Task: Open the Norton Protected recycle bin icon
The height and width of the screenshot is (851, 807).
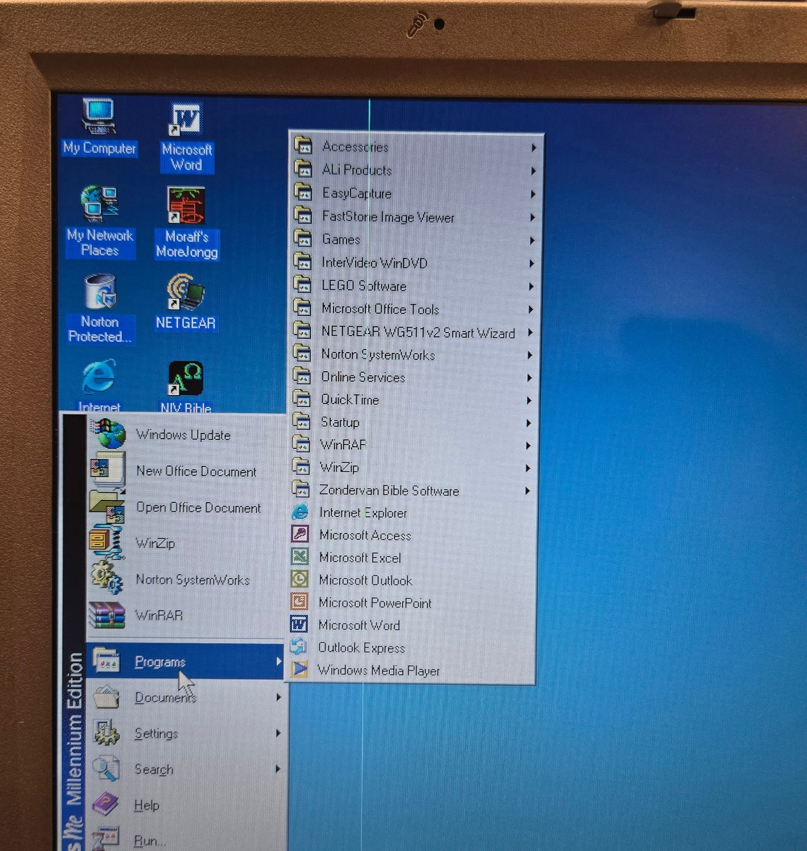Action: click(100, 308)
